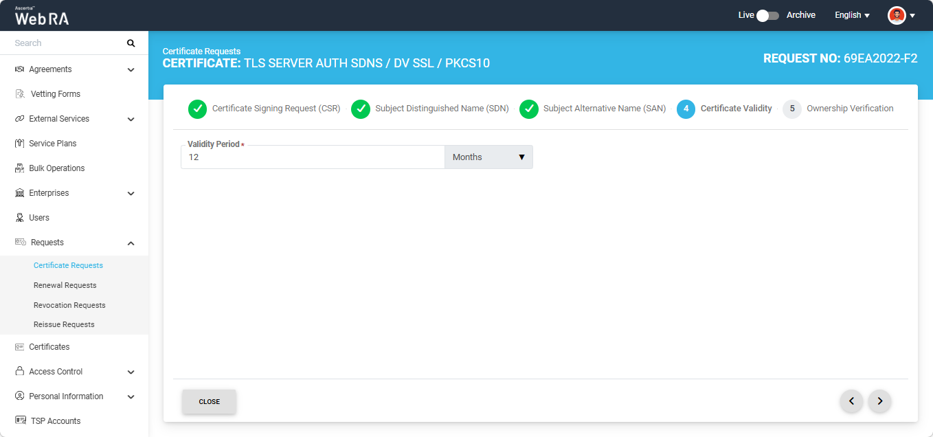The width and height of the screenshot is (933, 437).
Task: Click the Live label
Action: point(746,15)
